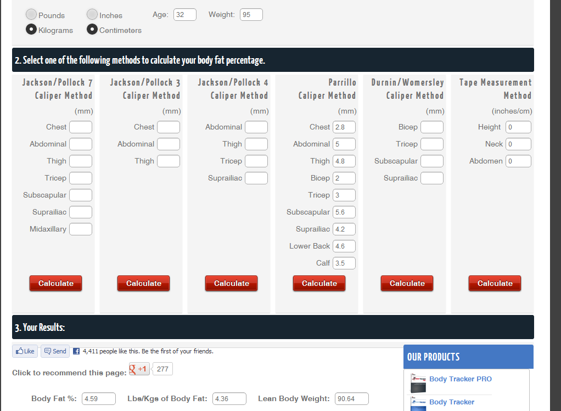Viewport: 561px width, 411px height.
Task: Click the Google +1 button
Action: point(139,369)
